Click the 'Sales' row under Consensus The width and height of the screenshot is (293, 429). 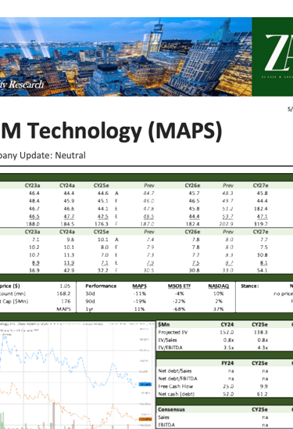coord(163,417)
